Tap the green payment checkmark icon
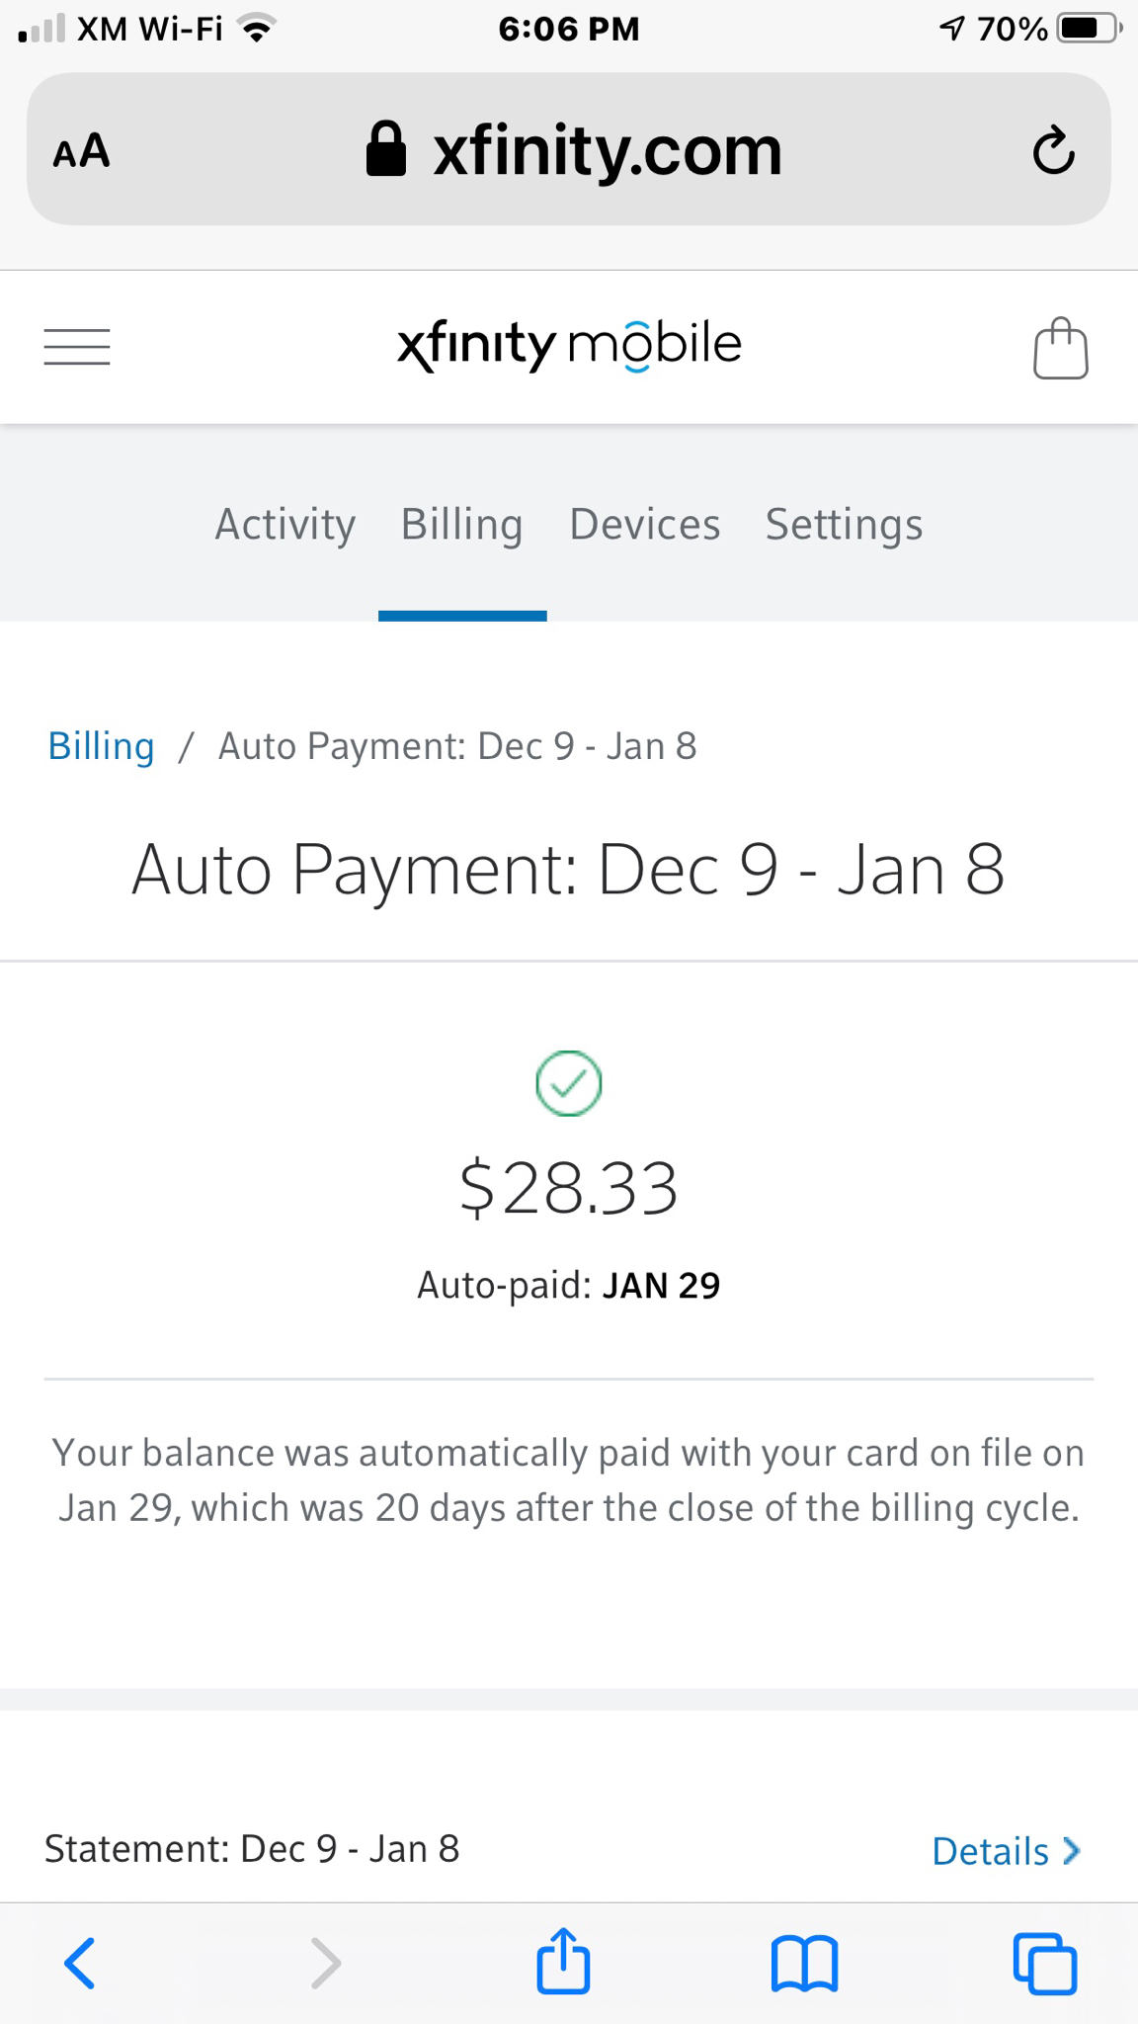Screen dimensions: 1138x2024 pyautogui.click(x=569, y=1083)
